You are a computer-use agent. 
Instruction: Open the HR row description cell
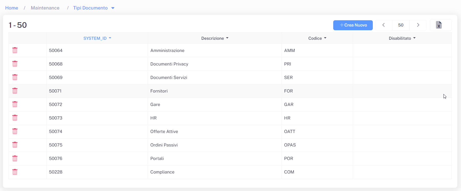point(153,118)
